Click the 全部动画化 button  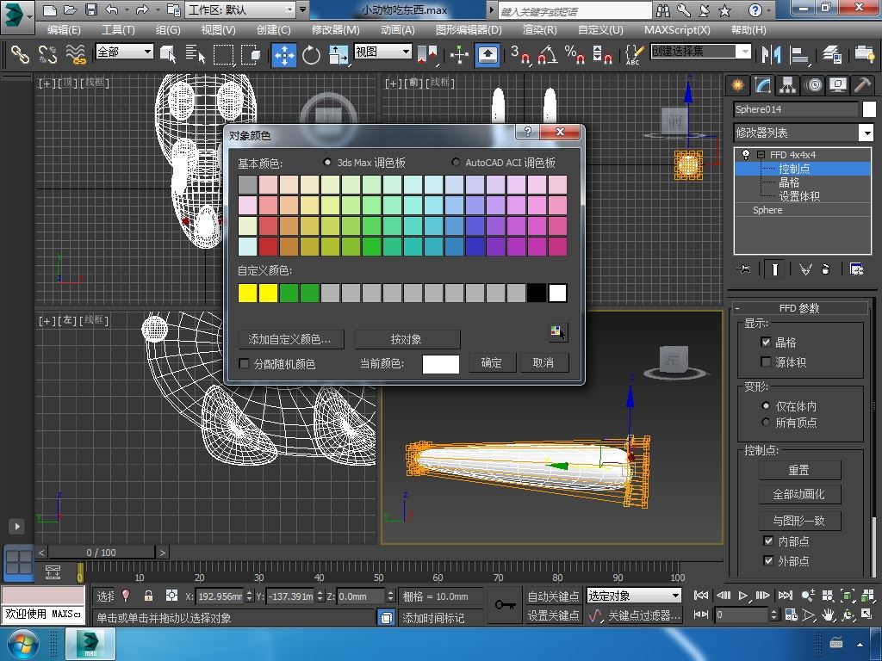(799, 494)
